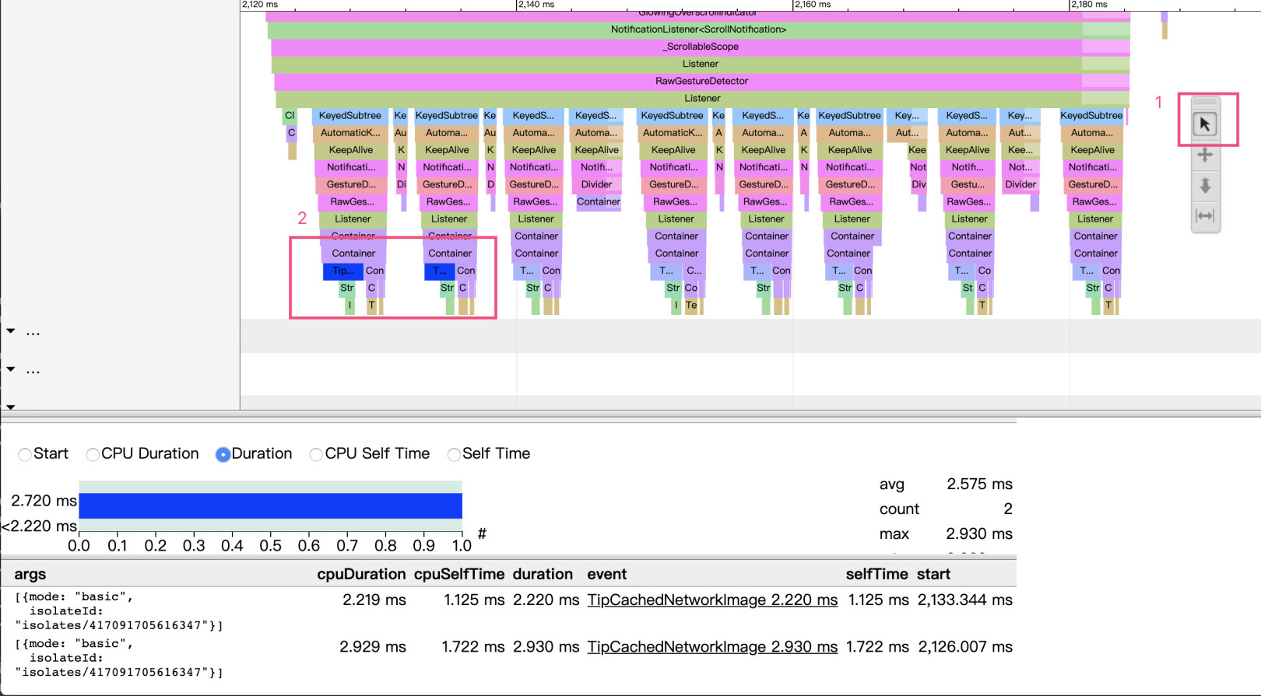
Task: Open TipCachedNetworkImage 2.930 ms event link
Action: [712, 646]
